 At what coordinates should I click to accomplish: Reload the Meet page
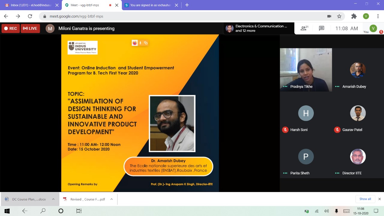click(x=30, y=16)
